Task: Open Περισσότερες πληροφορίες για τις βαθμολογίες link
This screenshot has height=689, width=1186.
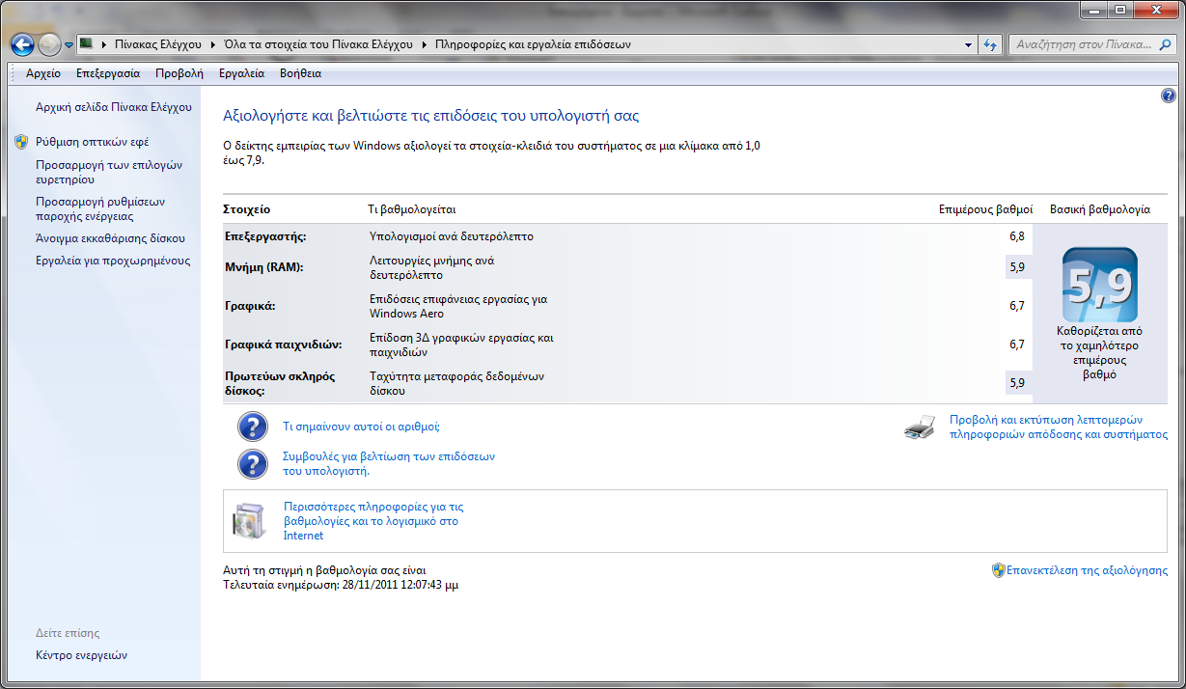Action: pyautogui.click(x=373, y=521)
